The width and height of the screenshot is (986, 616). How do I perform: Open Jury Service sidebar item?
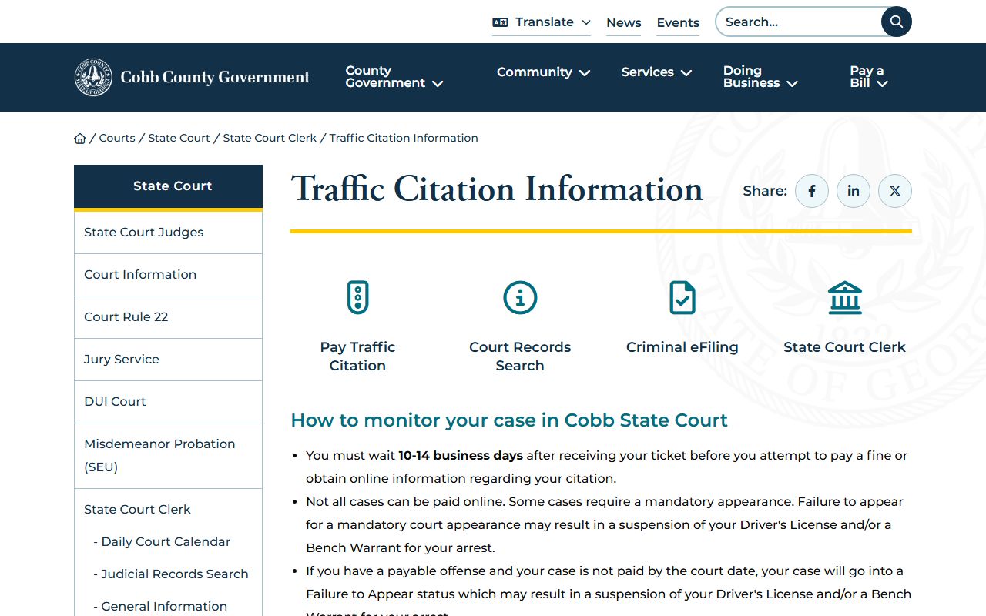pyautogui.click(x=168, y=360)
